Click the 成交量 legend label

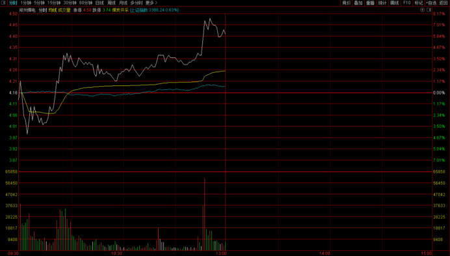[64, 10]
